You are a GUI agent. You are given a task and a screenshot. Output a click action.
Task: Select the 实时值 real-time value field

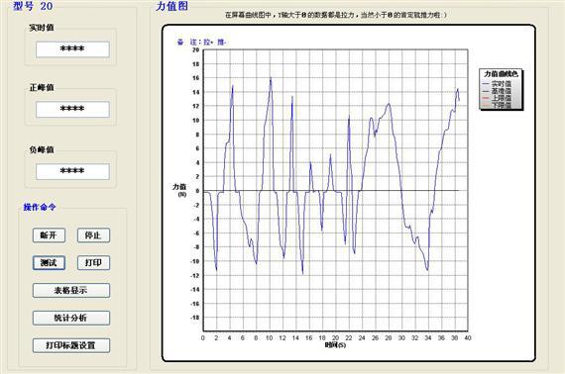[x=72, y=49]
